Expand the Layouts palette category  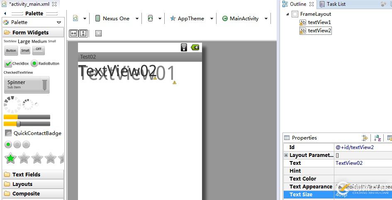[x=33, y=184]
